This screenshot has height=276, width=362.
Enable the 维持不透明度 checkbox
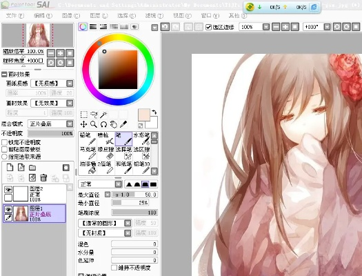tap(114, 268)
